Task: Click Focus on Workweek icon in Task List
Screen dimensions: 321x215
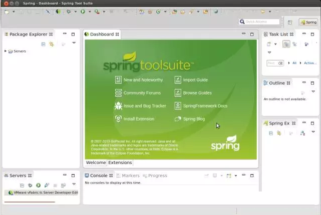Action: click(x=306, y=44)
